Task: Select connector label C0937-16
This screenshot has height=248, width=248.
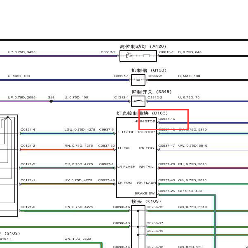Action: click(166, 119)
